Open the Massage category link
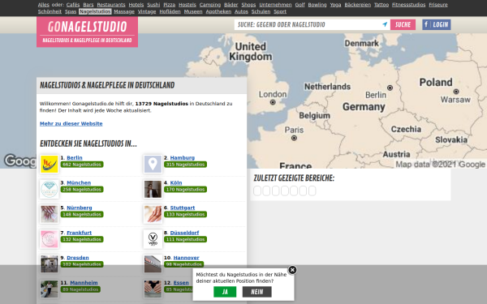Viewport: 487px width, 304px height. click(124, 11)
